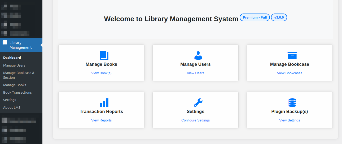Open the View Book(s) link

tap(101, 73)
